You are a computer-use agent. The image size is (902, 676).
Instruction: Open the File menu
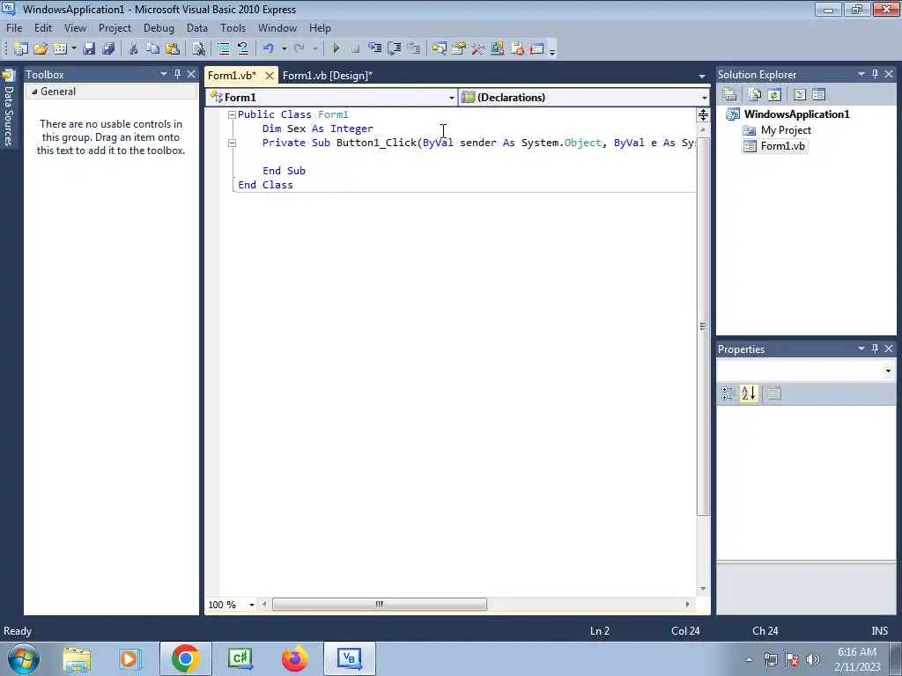pos(14,28)
